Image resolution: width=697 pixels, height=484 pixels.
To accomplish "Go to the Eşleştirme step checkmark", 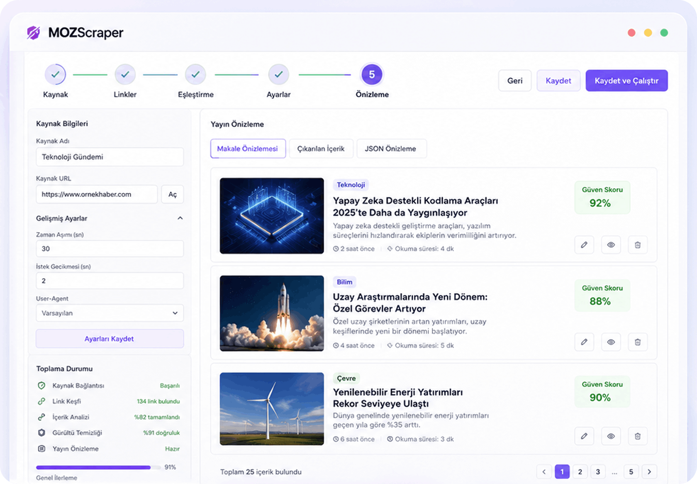I will tap(195, 75).
